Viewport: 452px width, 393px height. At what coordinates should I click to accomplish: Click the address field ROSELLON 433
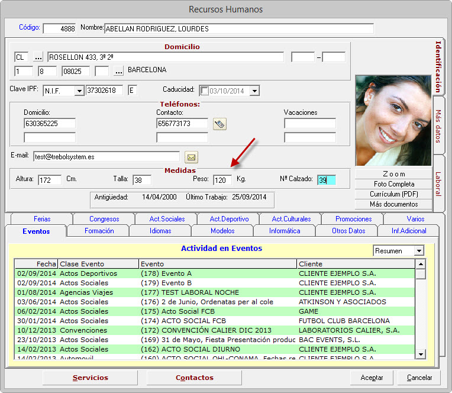click(166, 57)
